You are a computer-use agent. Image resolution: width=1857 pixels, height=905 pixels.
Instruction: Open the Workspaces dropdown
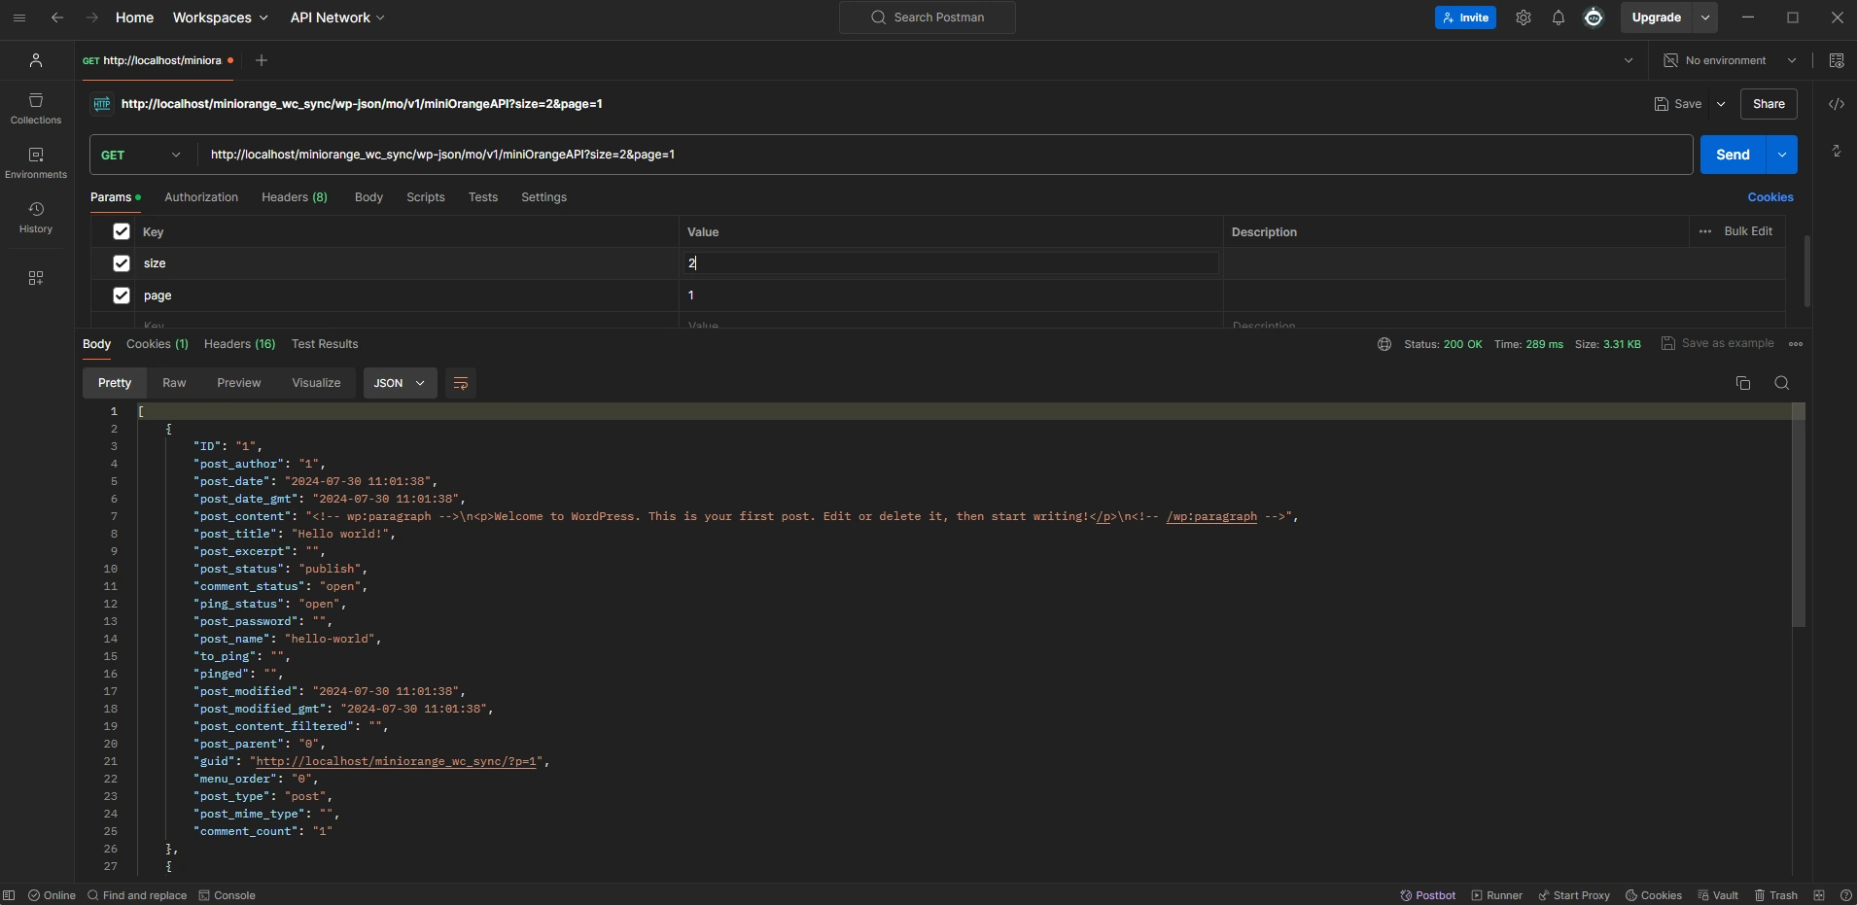point(221,17)
